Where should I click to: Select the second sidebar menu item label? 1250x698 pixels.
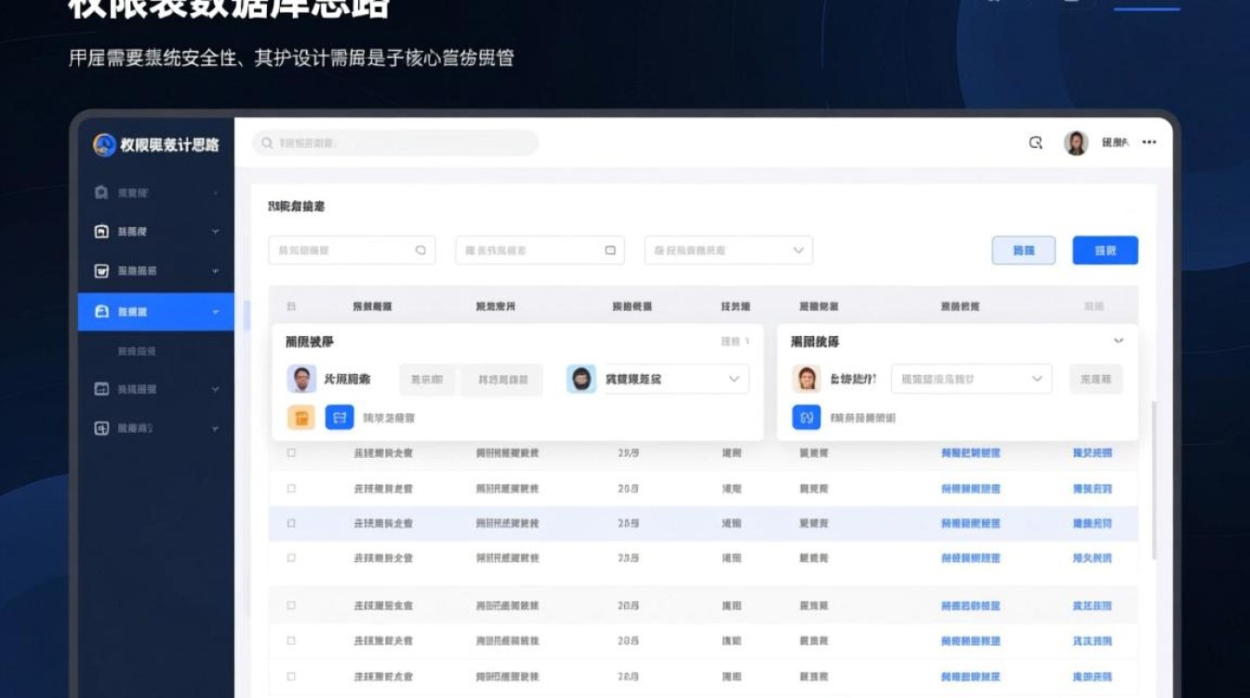tap(132, 232)
